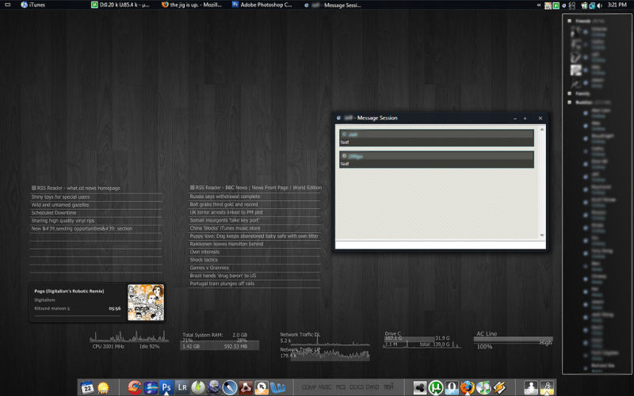Viewport: 634px width, 396px height.
Task: Switch to Adobe Photoshop taskbar button
Action: [x=262, y=5]
